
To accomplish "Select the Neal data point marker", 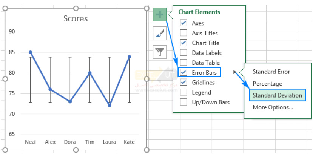I will click(30, 52).
